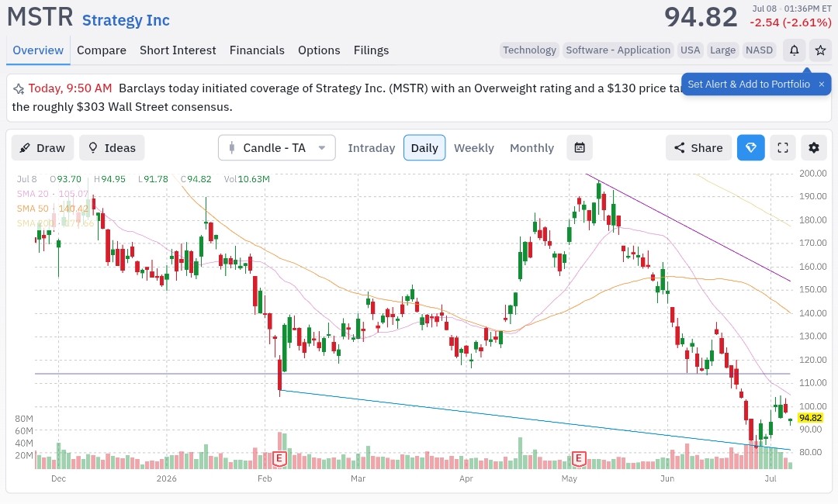Screen dimensions: 838x504
Task: Click the May earnings E marker
Action: tap(578, 458)
